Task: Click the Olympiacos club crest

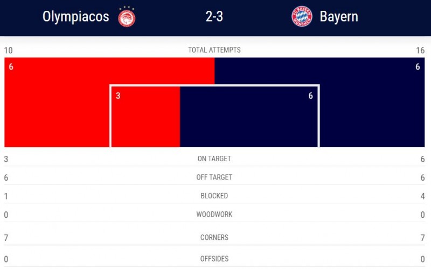Action: pyautogui.click(x=127, y=17)
